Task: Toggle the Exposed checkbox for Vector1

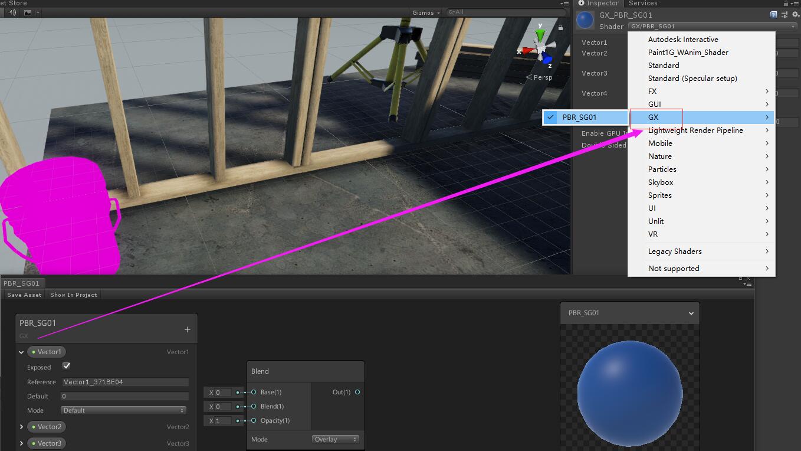Action: point(66,366)
